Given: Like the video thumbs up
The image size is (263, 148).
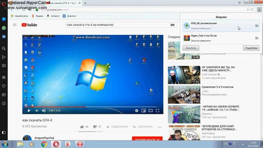Looking at the screenshot, I should (x=82, y=127).
